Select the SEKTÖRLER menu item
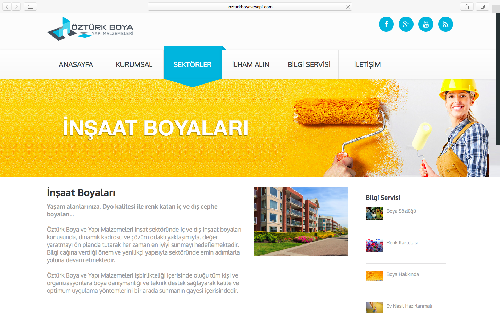The height and width of the screenshot is (313, 500). point(192,64)
